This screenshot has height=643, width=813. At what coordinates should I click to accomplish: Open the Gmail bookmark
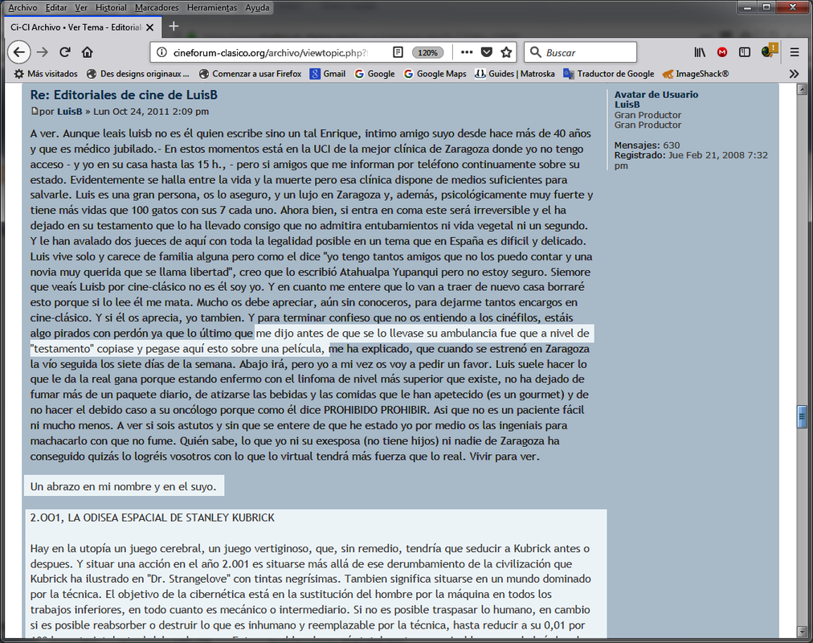point(328,74)
